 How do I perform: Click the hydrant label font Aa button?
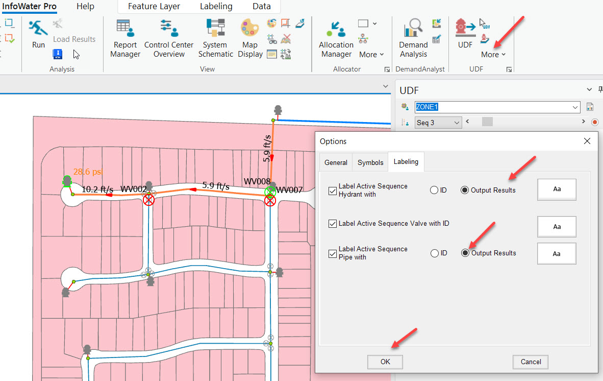556,189
